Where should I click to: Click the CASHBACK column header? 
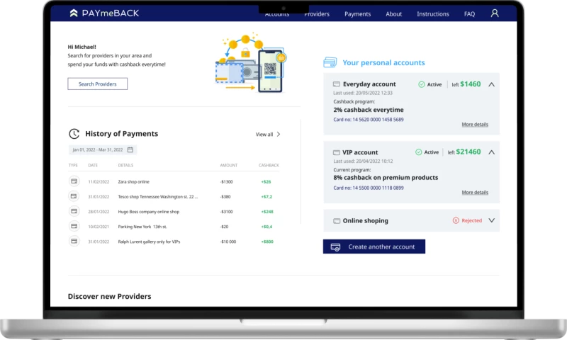(x=269, y=165)
